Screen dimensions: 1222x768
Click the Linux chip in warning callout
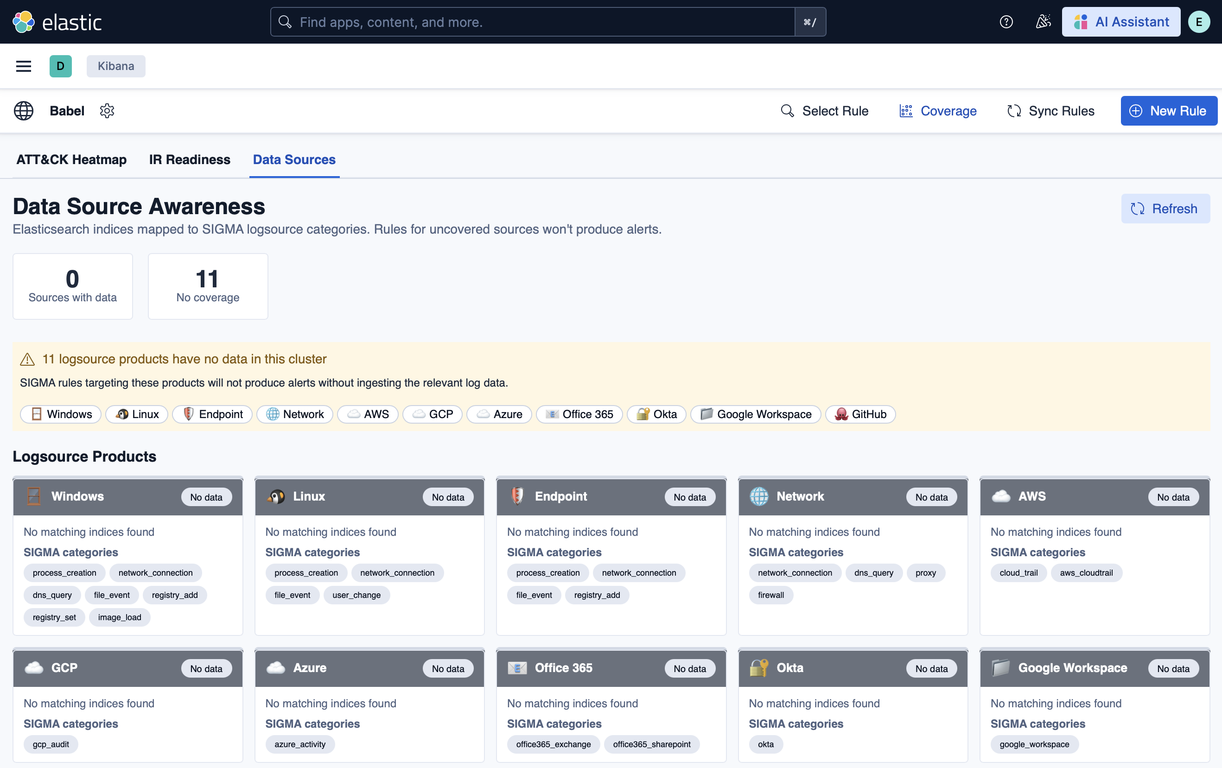(x=136, y=414)
